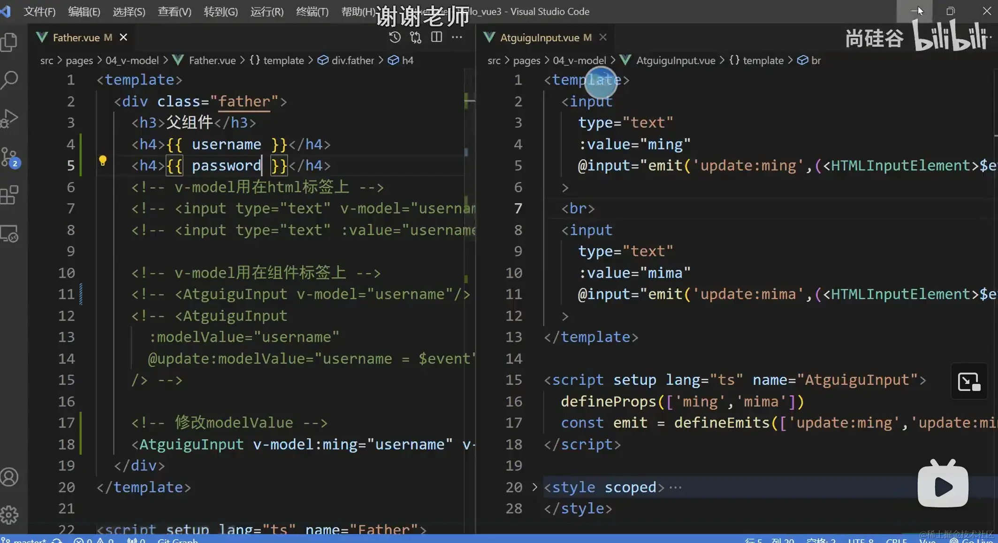The image size is (998, 543).
Task: Toggle the picture-in-picture overlay button
Action: coord(969,382)
